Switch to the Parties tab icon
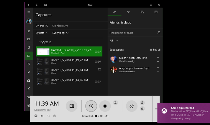The width and height of the screenshot is (210, 125). tap(128, 12)
